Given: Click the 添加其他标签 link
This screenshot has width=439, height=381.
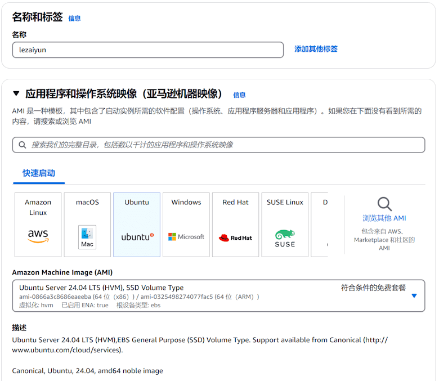Looking at the screenshot, I should pyautogui.click(x=316, y=50).
